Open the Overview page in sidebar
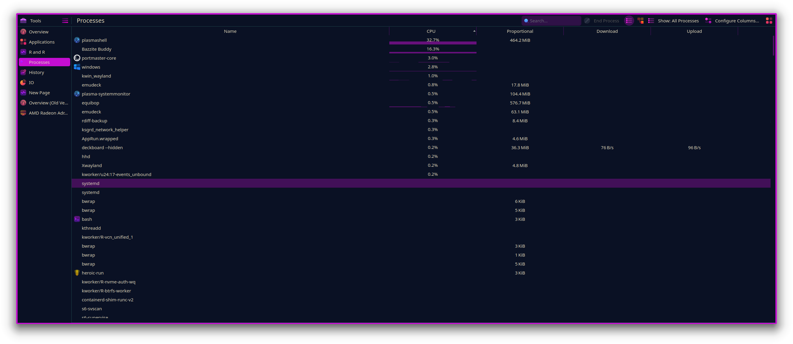This screenshot has height=344, width=793. pos(39,32)
